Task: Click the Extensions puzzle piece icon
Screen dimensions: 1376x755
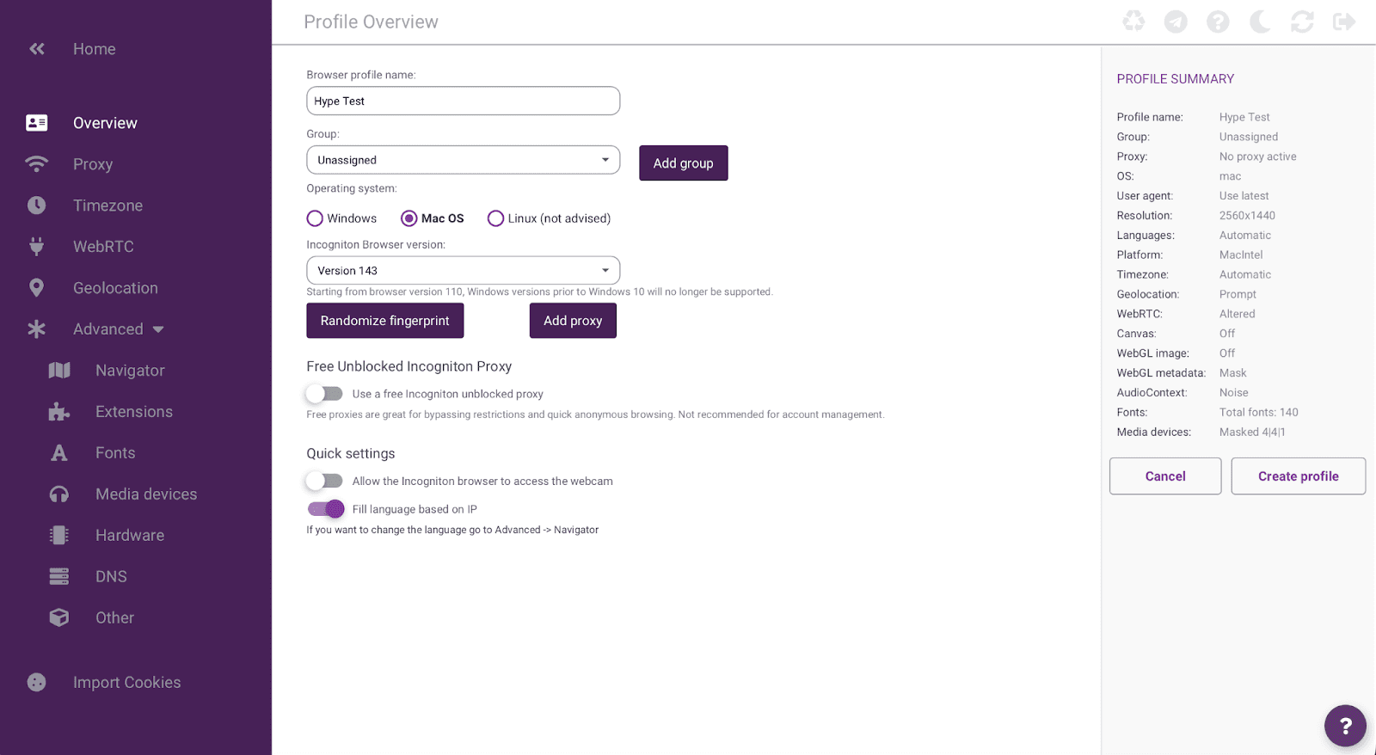Action: [x=59, y=412]
